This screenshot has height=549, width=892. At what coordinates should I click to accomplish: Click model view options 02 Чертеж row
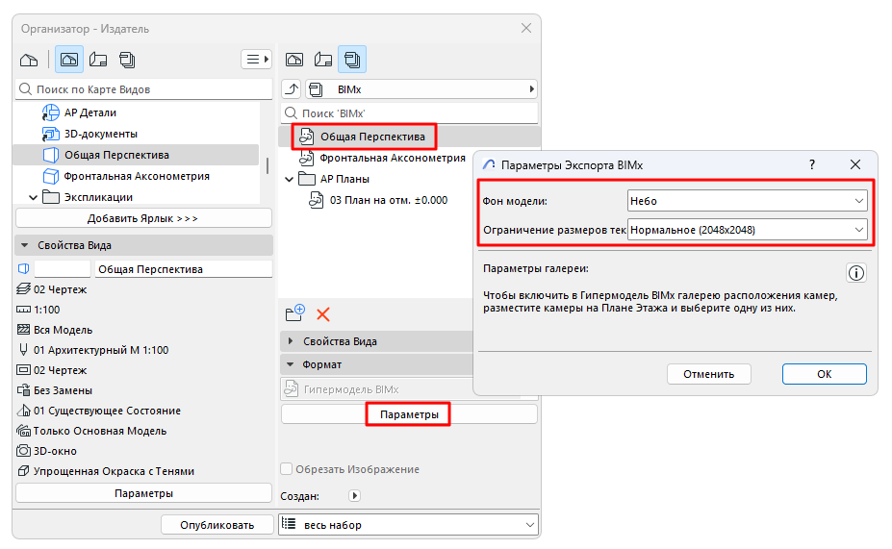(x=52, y=370)
